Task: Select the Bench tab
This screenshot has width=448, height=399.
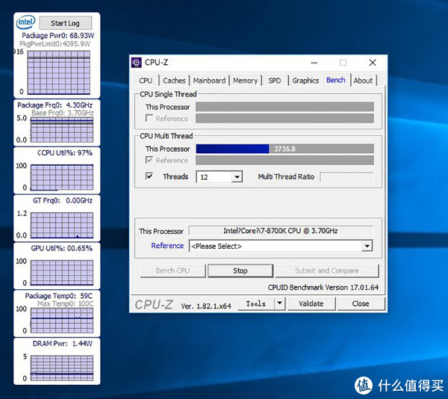Action: [x=336, y=80]
